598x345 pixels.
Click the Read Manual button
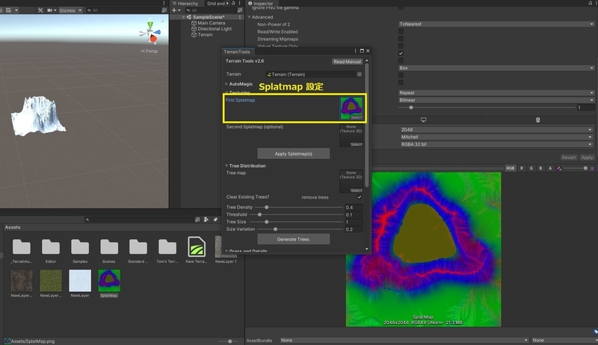347,62
